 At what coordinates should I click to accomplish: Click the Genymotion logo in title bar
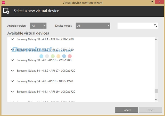tap(3, 3)
